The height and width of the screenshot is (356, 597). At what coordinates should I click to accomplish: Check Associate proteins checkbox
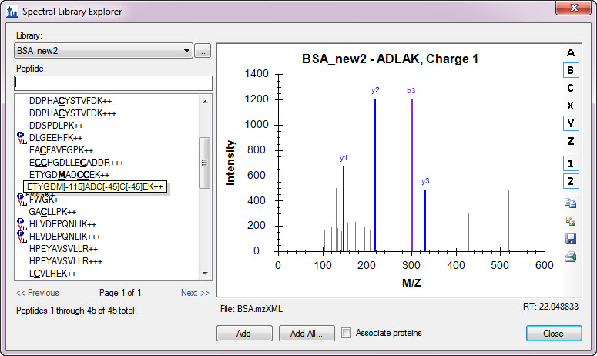347,333
